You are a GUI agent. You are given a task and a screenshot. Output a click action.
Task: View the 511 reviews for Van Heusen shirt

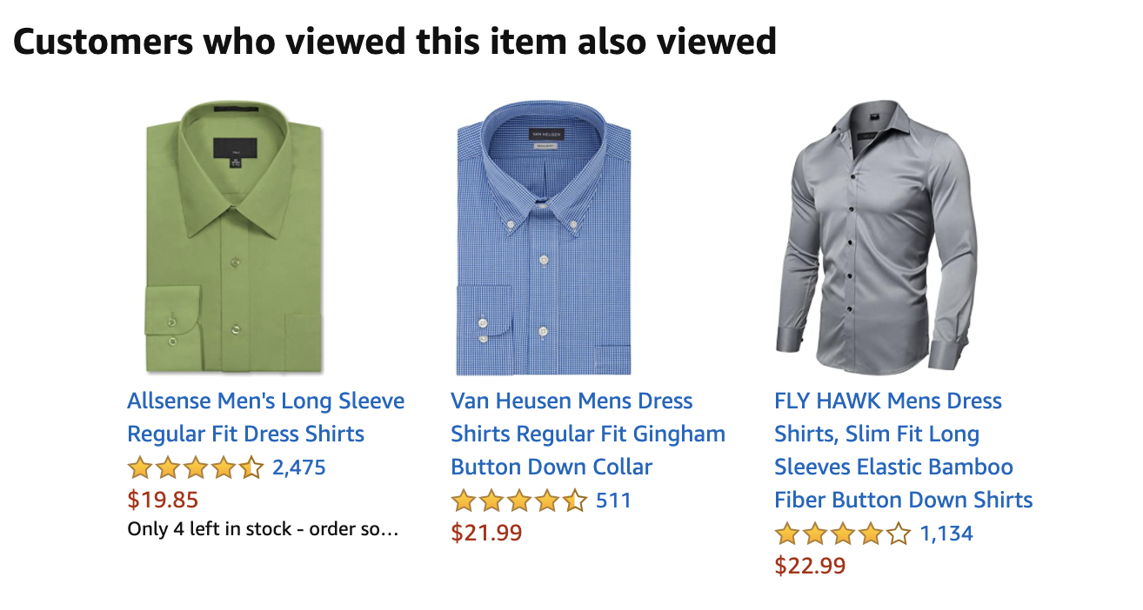click(613, 501)
